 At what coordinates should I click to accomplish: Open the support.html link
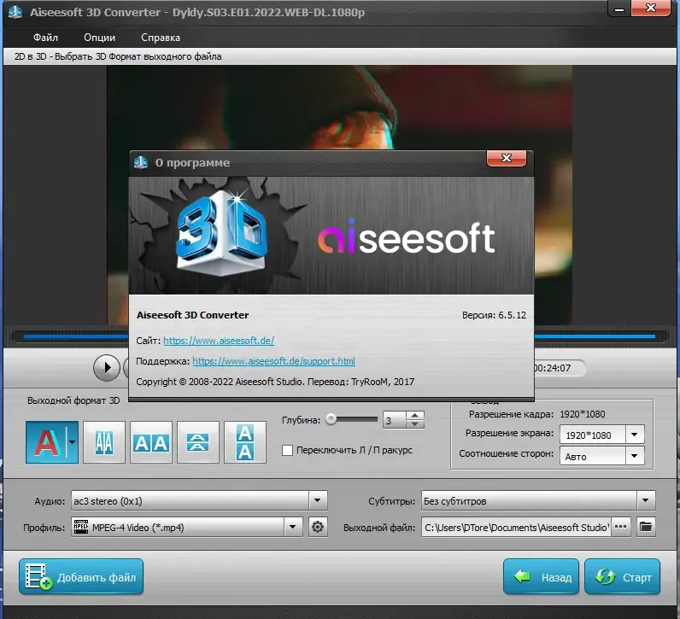(273, 361)
